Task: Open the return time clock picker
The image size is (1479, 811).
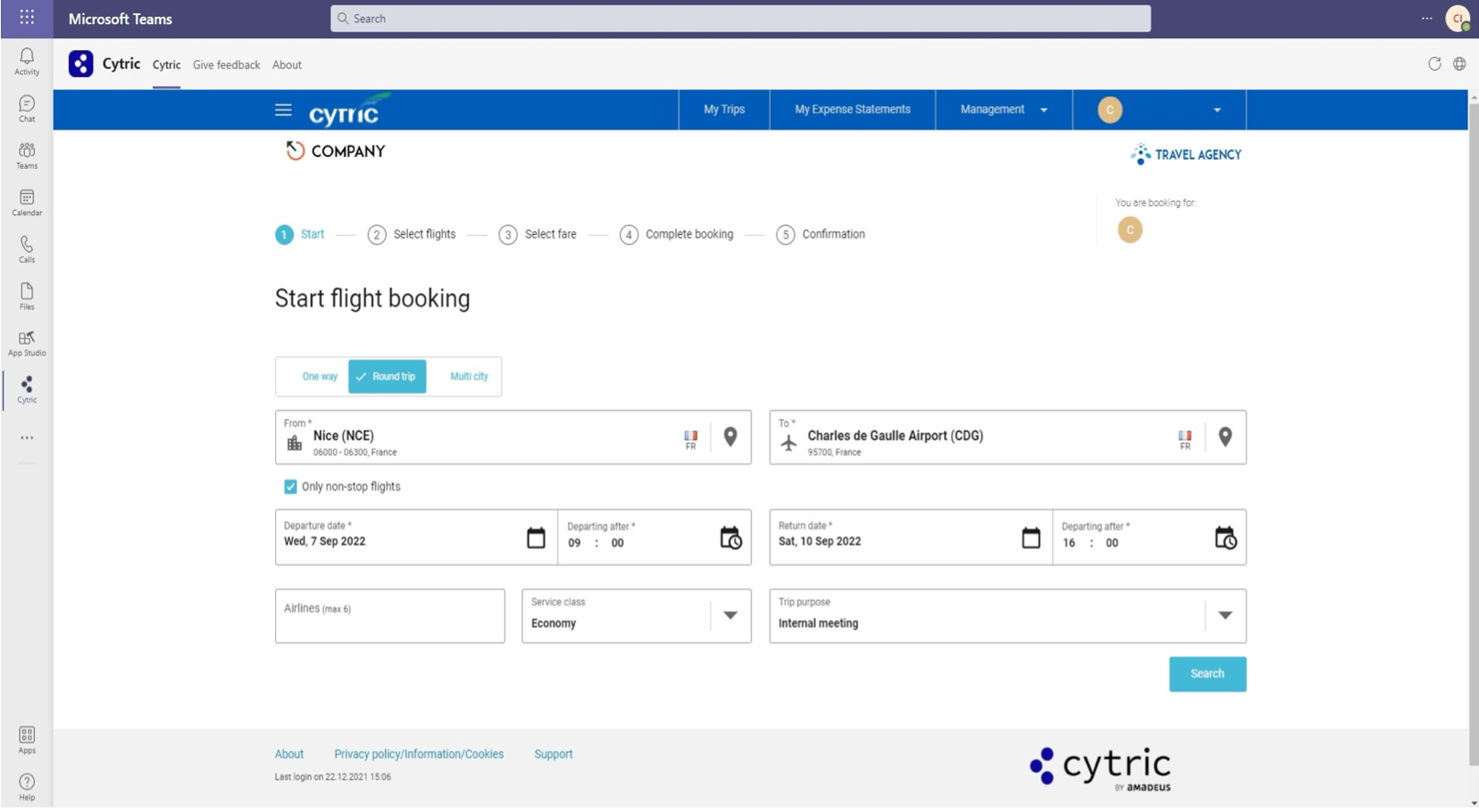Action: [1226, 537]
